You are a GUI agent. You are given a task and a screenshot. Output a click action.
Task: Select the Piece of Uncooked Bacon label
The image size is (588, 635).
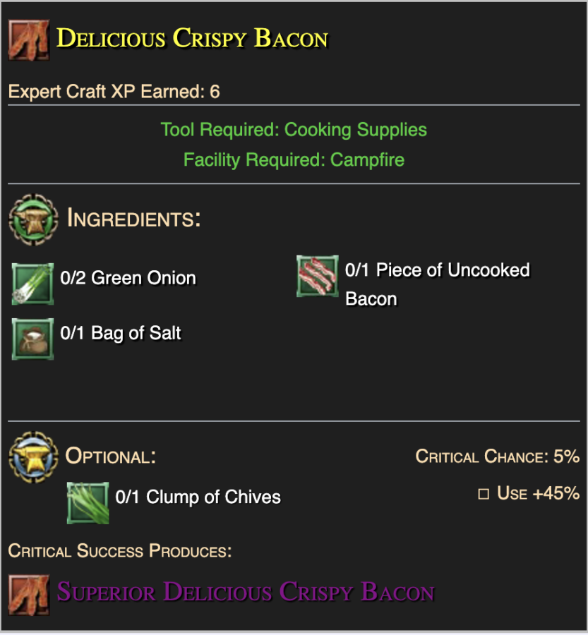click(437, 284)
